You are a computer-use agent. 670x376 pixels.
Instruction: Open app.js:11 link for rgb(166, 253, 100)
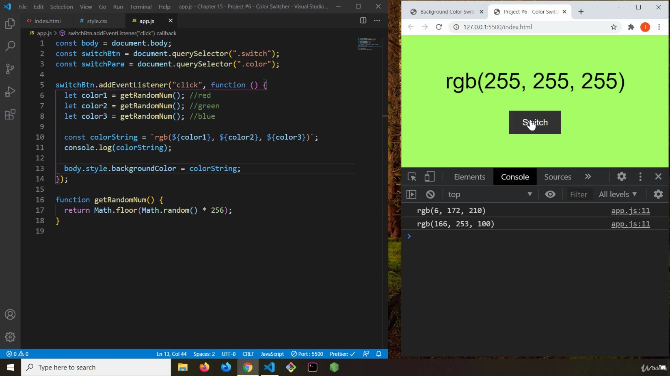(631, 224)
